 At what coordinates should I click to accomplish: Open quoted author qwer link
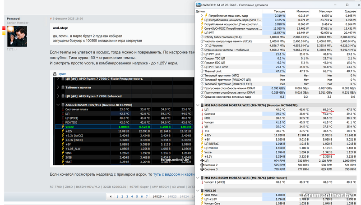[x=62, y=74]
